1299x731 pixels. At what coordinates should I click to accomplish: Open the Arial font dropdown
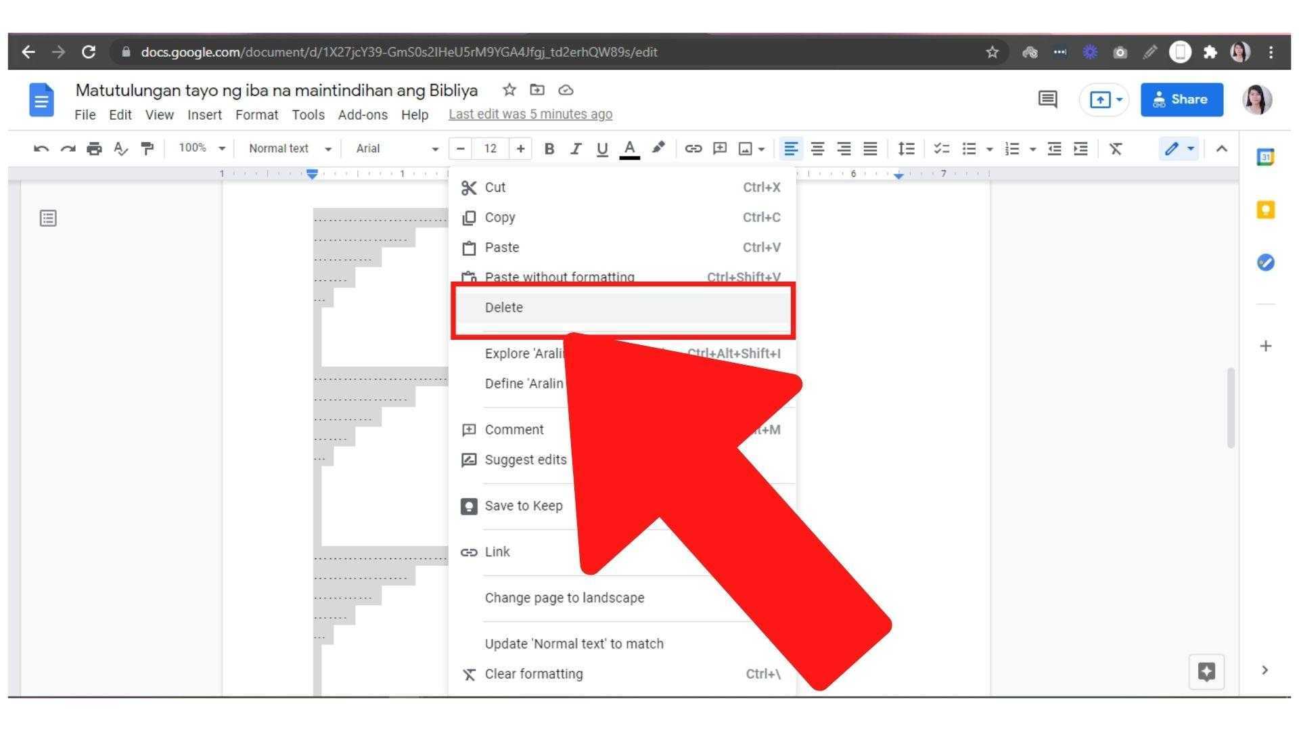click(x=397, y=149)
